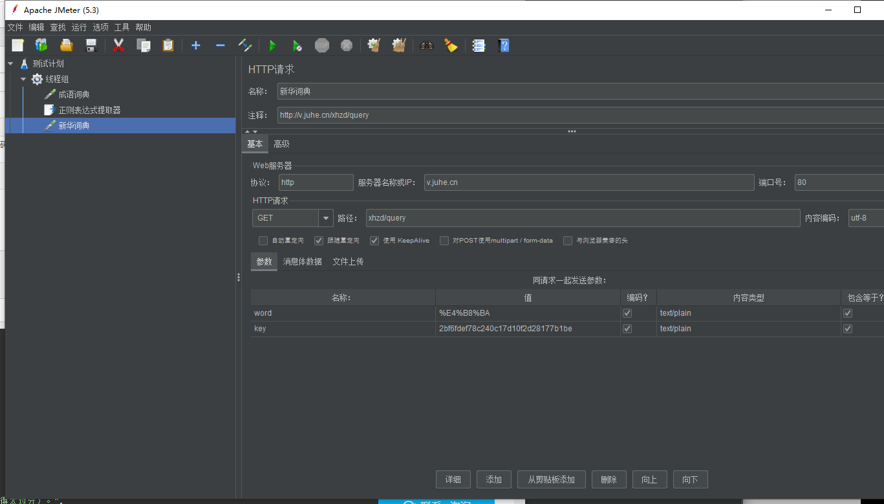Image resolution: width=884 pixels, height=504 pixels.
Task: Open the 工具 menu
Action: [x=122, y=27]
